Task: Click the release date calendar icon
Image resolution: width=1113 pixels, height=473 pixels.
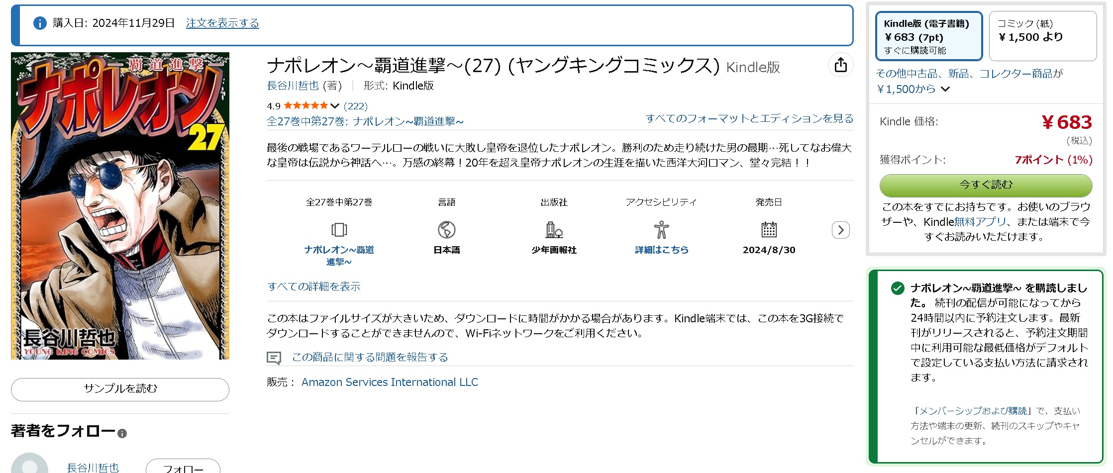Action: (x=769, y=230)
